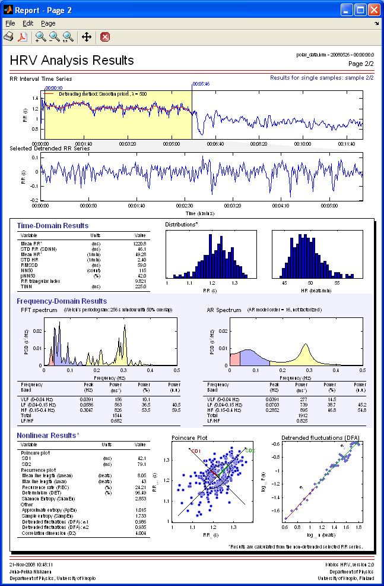Maximize the Report window

point(360,10)
